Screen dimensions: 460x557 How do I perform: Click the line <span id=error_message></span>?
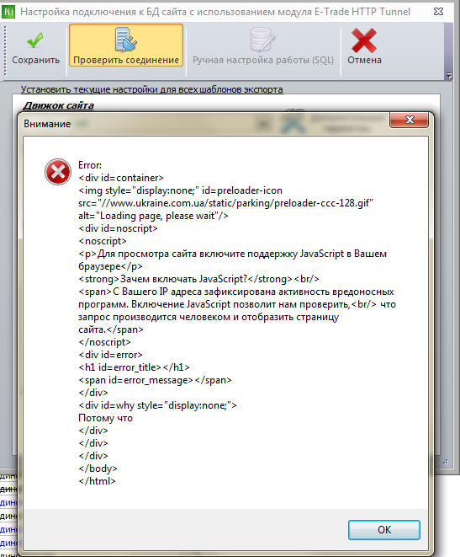(x=155, y=380)
